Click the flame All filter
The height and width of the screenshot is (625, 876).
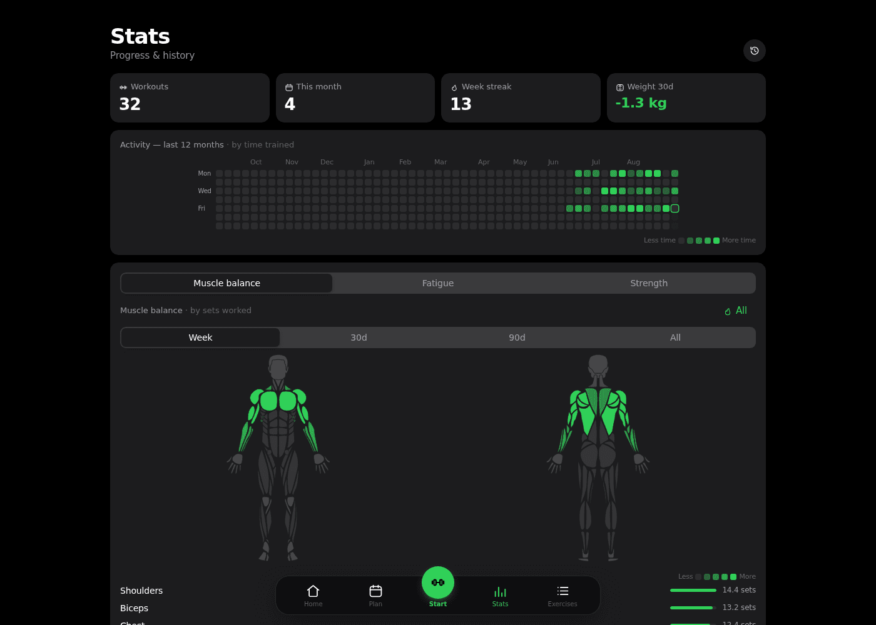[x=736, y=311]
